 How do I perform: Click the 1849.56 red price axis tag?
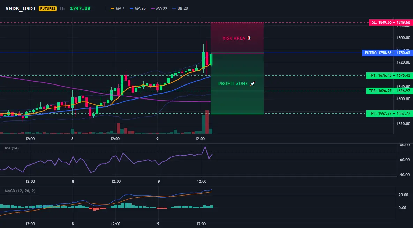coord(403,22)
